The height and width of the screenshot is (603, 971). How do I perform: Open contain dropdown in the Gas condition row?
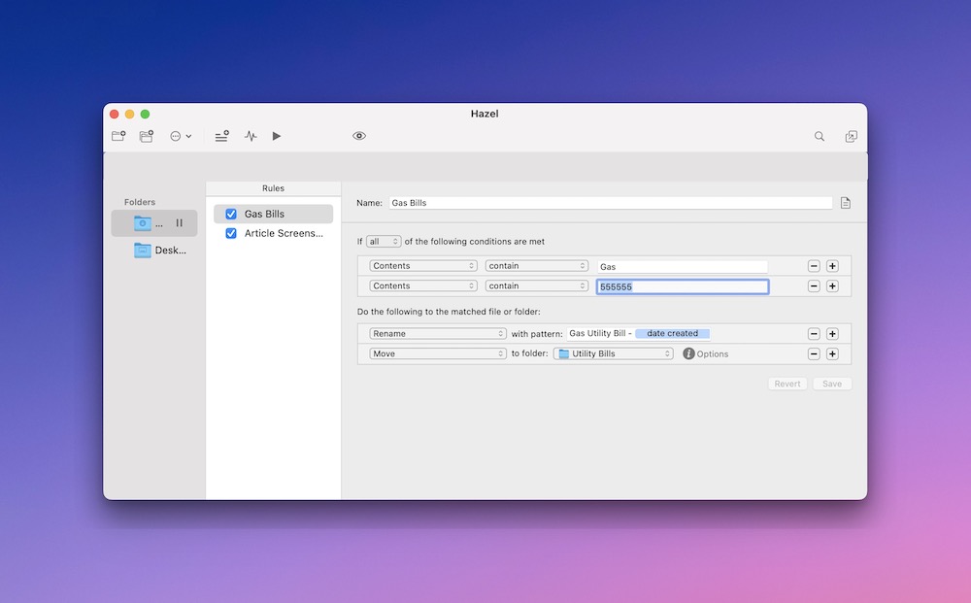coord(536,266)
